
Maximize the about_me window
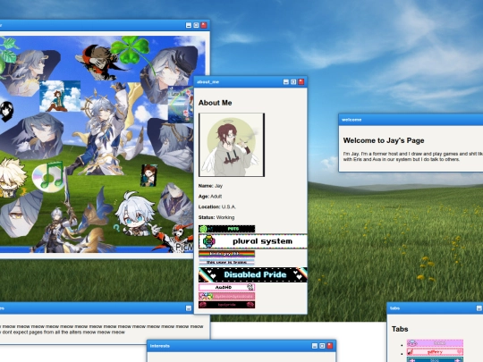pyautogui.click(x=293, y=82)
